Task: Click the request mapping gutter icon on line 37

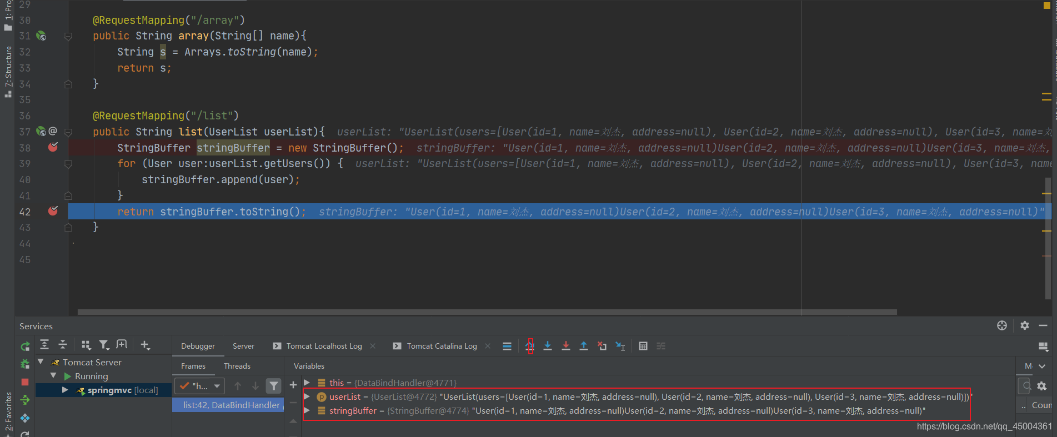Action: tap(41, 132)
